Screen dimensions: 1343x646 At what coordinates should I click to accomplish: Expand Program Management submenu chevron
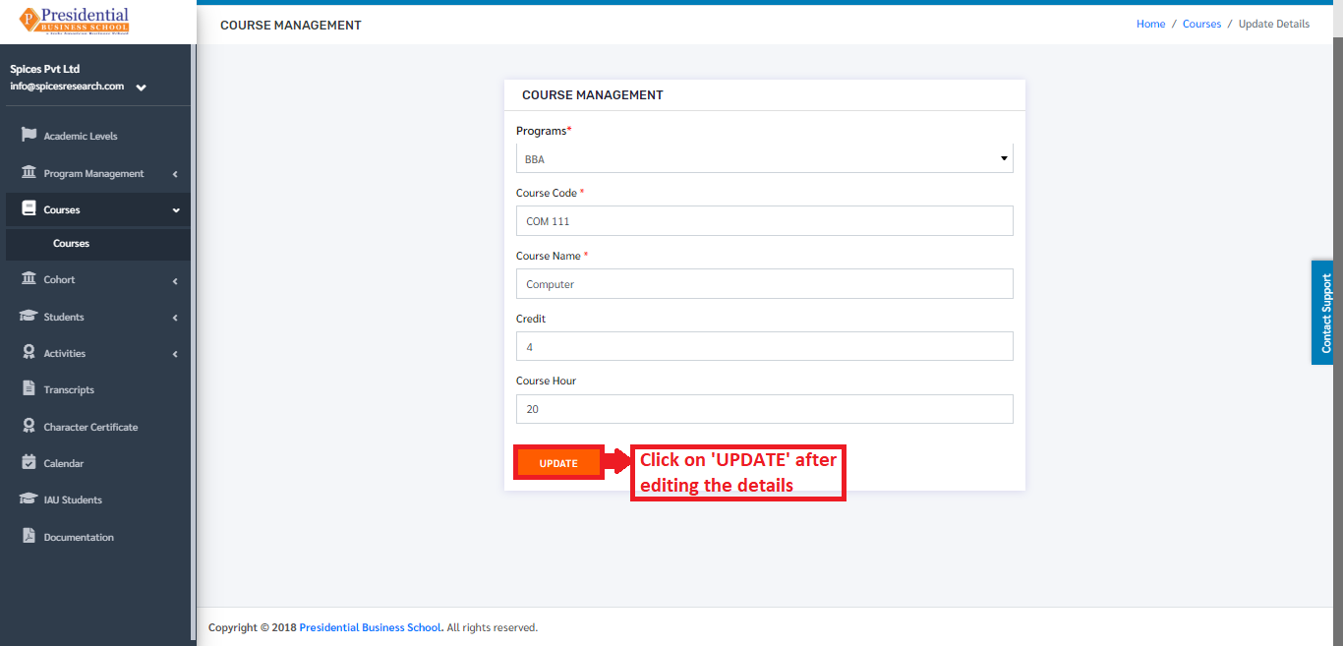click(x=175, y=174)
